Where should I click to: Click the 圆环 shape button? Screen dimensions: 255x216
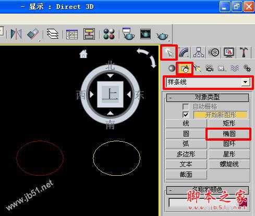[x=229, y=144]
